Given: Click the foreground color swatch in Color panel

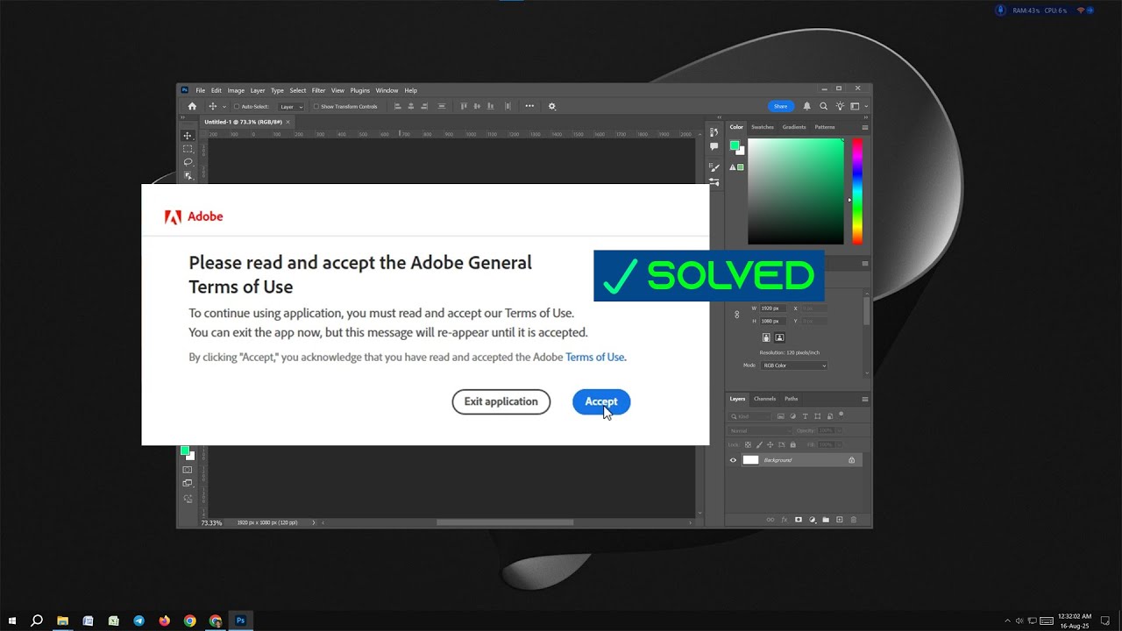Looking at the screenshot, I should tap(735, 145).
